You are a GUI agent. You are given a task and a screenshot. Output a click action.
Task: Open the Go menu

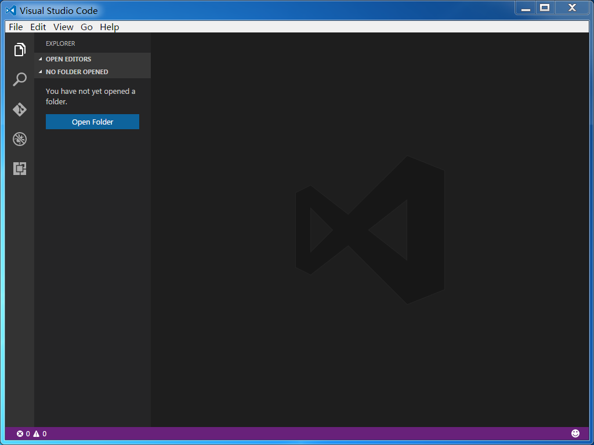coord(86,27)
